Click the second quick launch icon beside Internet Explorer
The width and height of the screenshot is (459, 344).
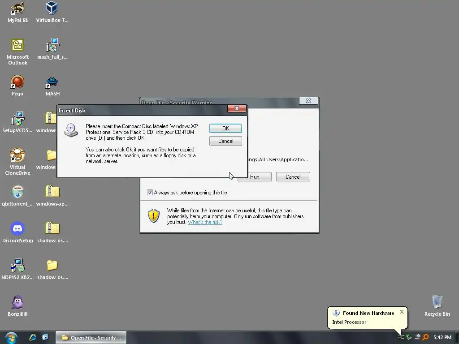45,337
